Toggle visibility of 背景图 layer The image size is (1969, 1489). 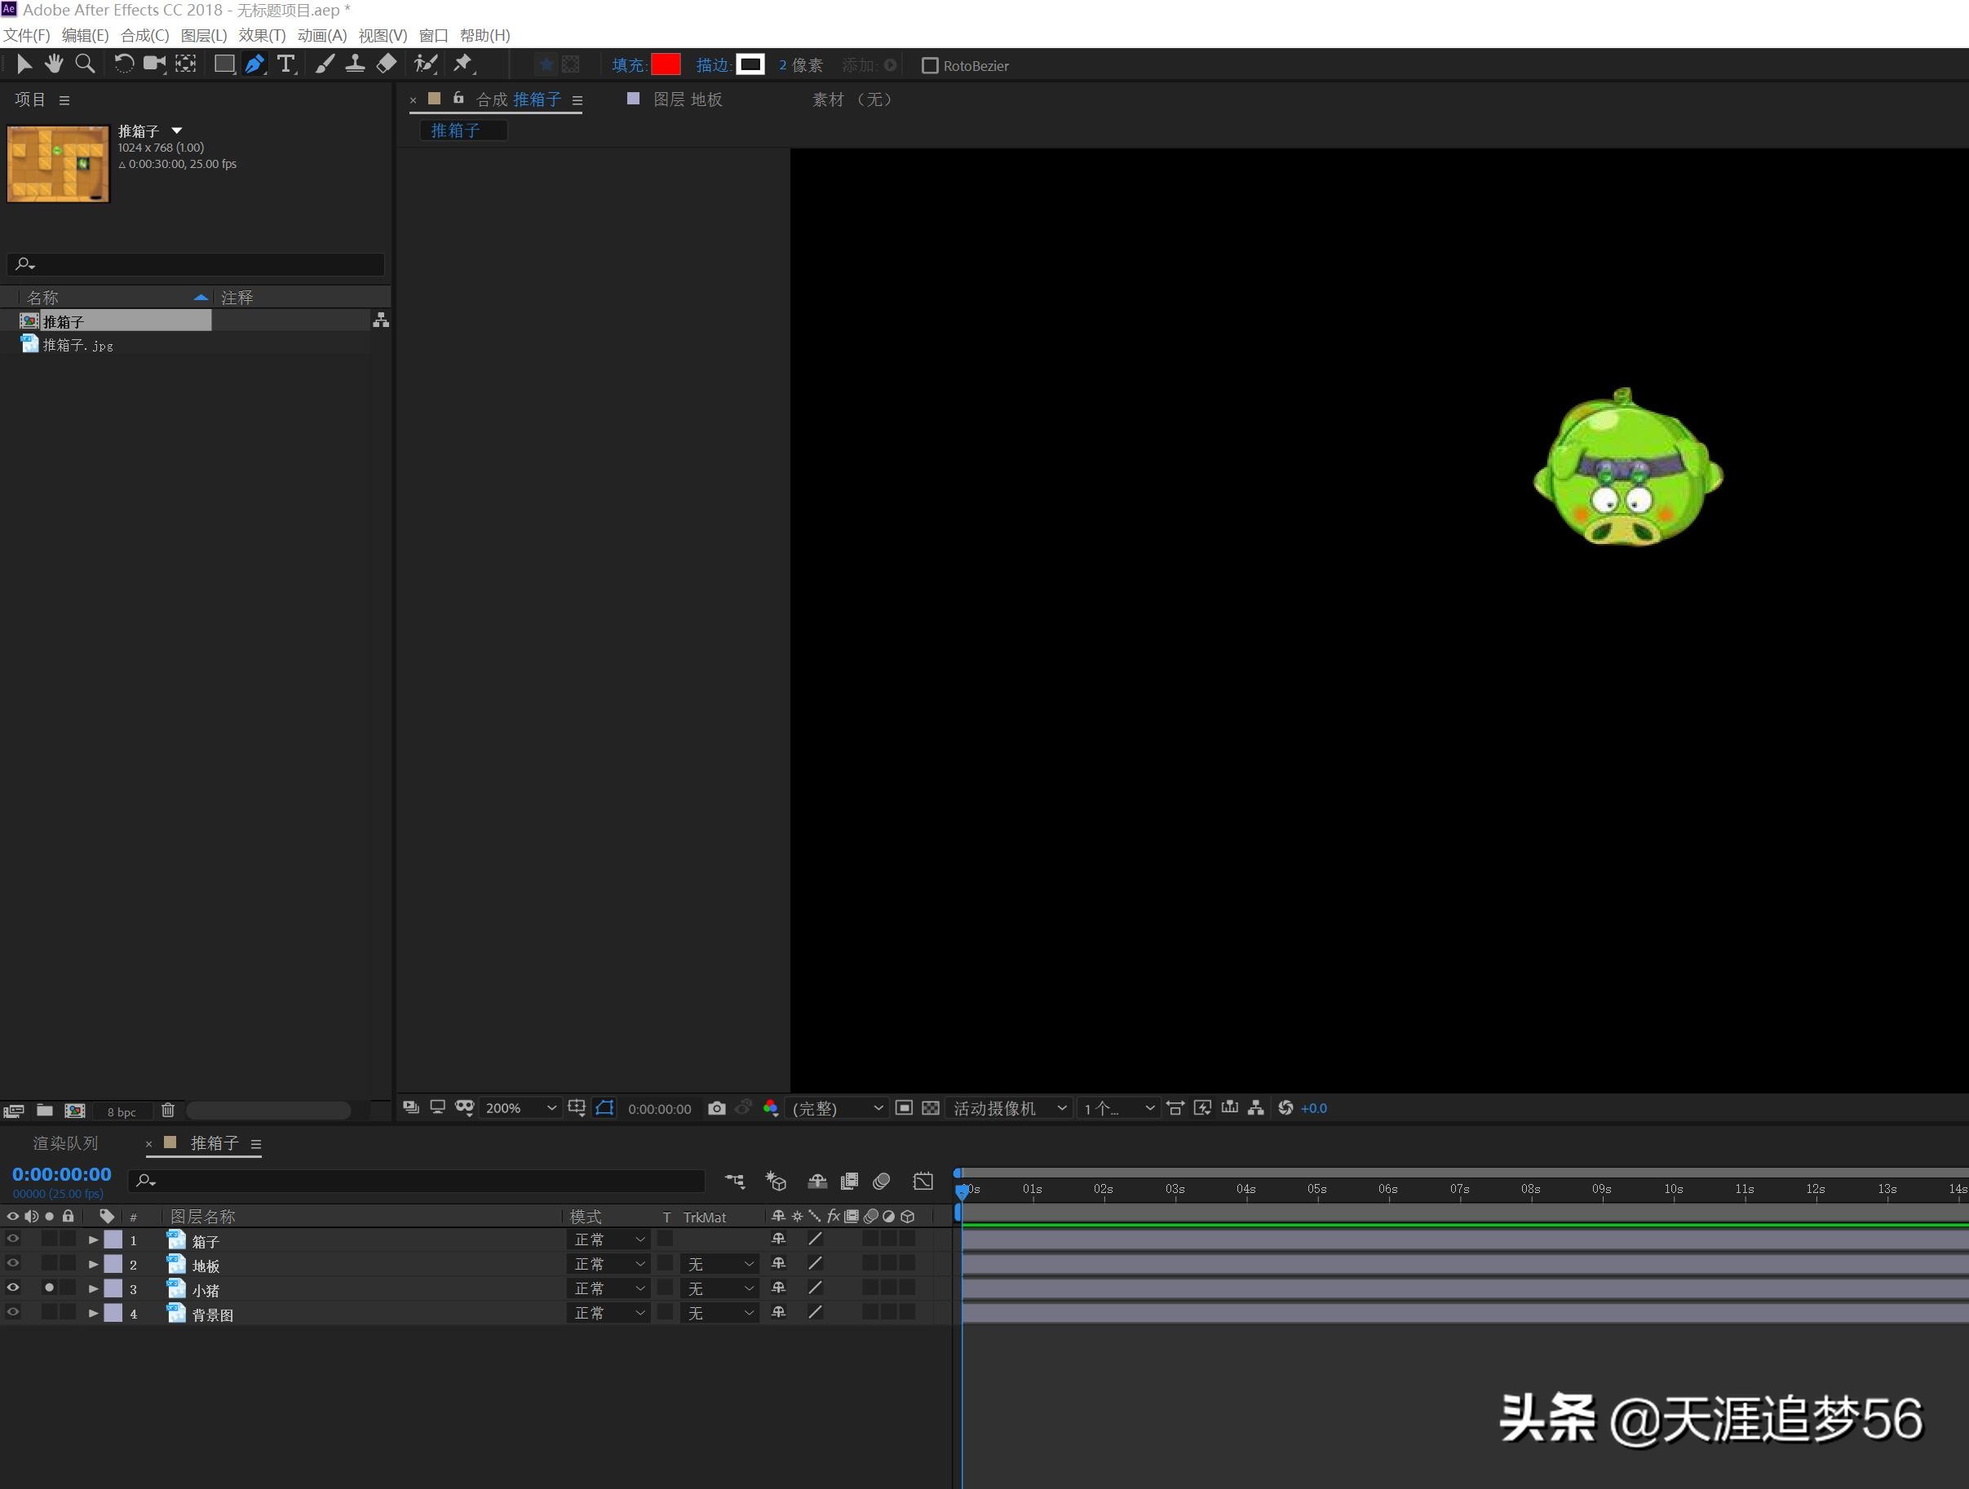12,1313
